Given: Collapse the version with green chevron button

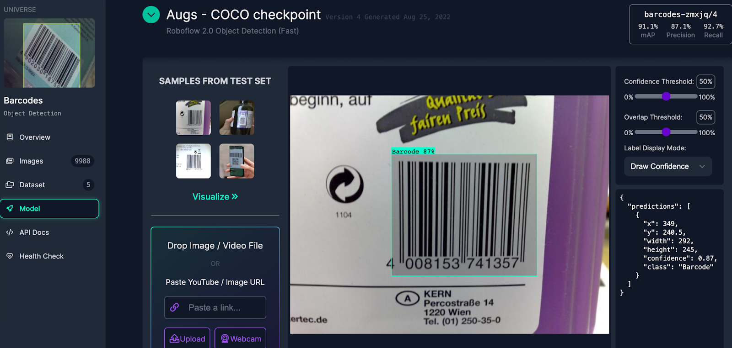Looking at the screenshot, I should click(151, 15).
